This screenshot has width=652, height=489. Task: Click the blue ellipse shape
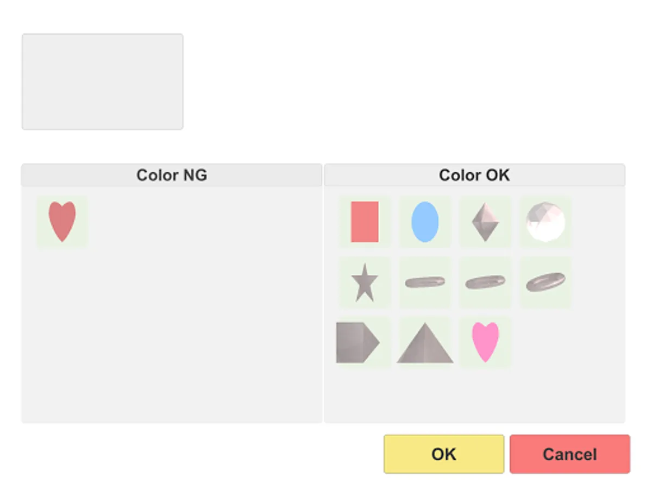425,222
